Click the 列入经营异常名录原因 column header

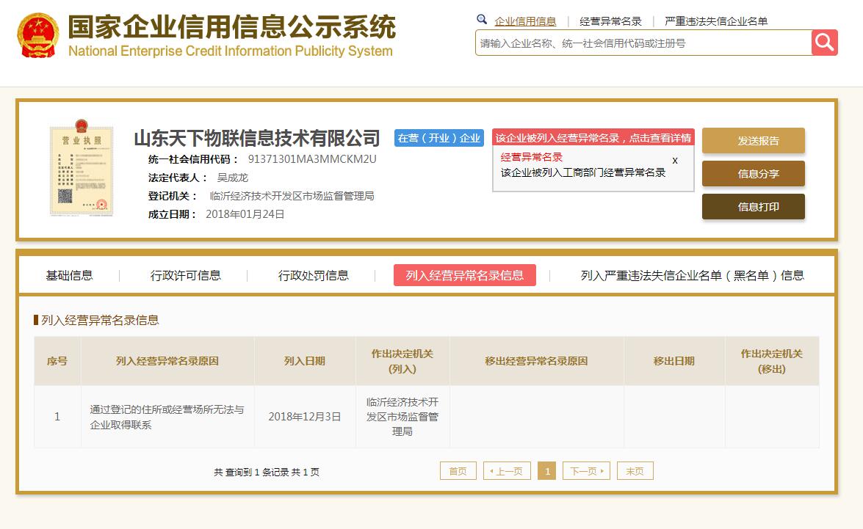point(167,361)
